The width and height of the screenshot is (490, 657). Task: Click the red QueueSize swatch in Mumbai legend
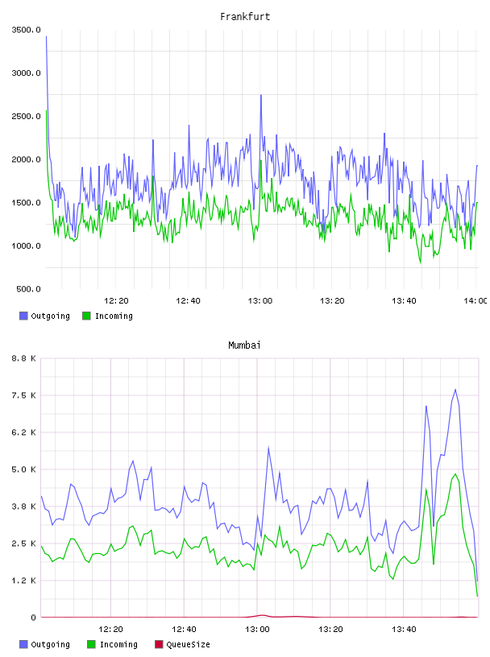159,644
